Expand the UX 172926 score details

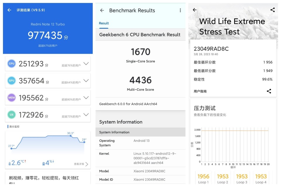click(86, 115)
